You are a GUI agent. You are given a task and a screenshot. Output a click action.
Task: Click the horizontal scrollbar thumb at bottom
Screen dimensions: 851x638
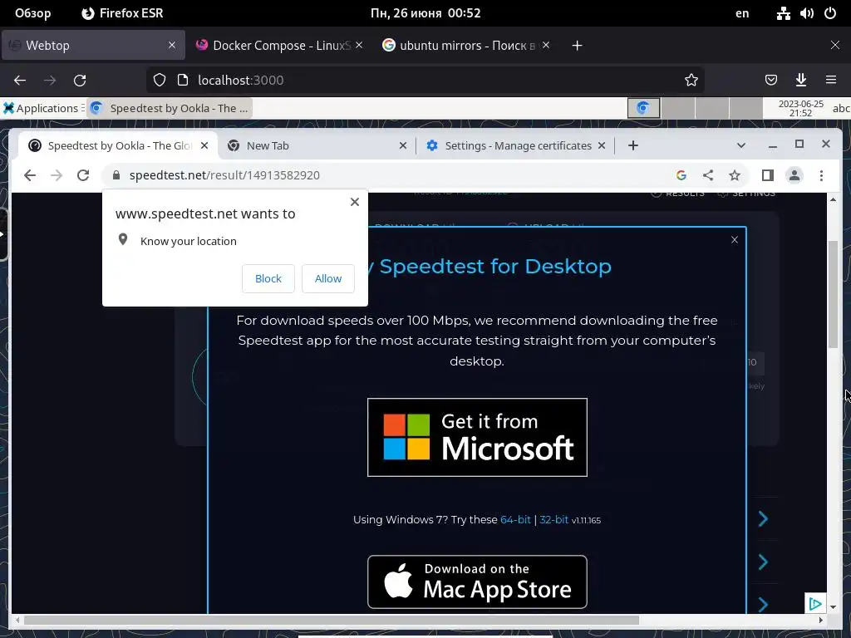click(331, 620)
